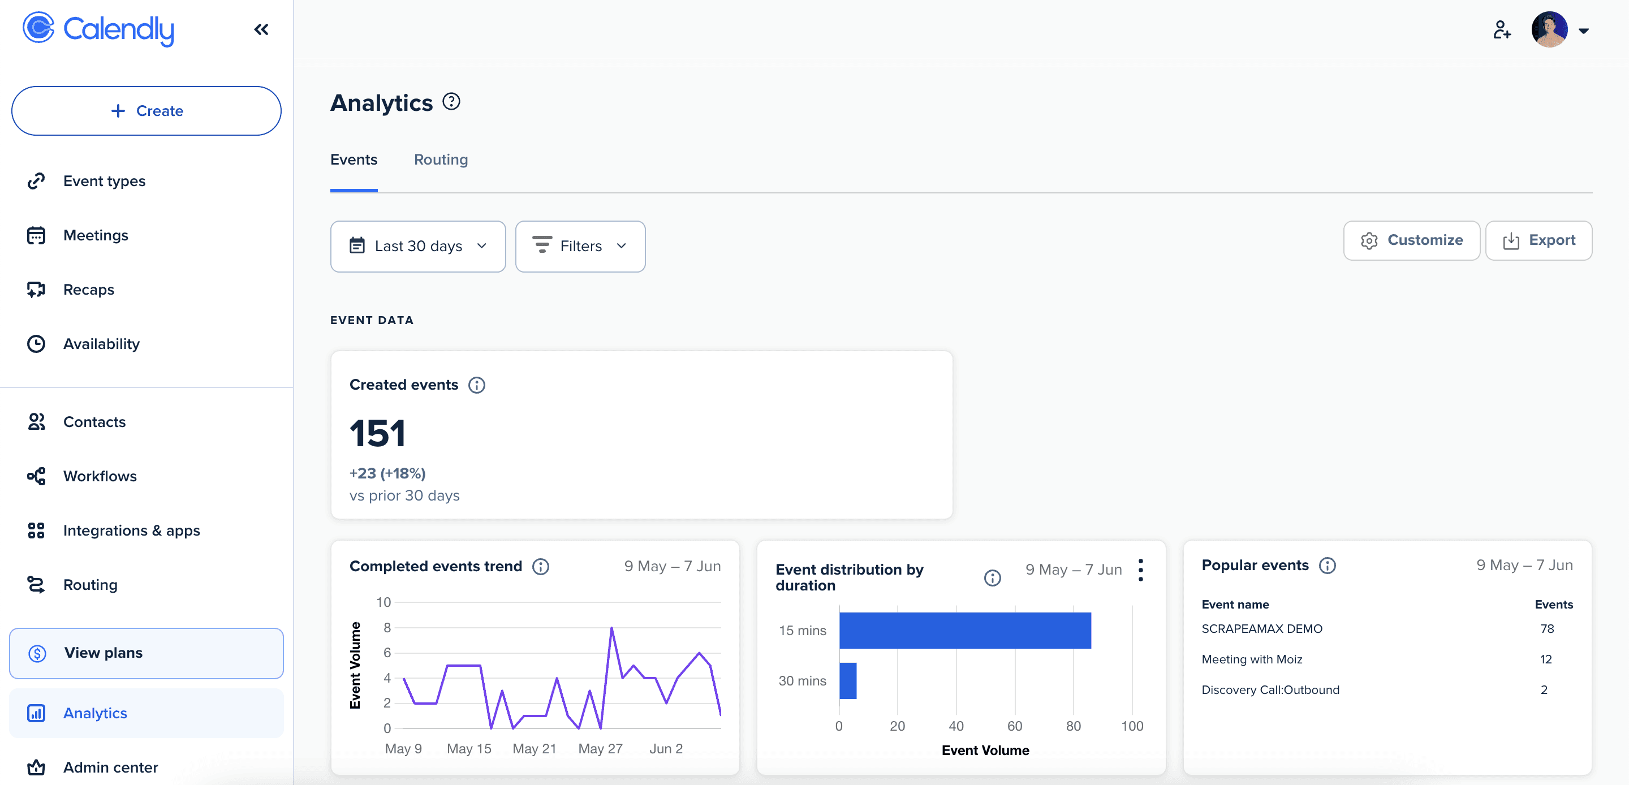Click the Meetings calendar icon
1629x785 pixels.
[x=36, y=235]
